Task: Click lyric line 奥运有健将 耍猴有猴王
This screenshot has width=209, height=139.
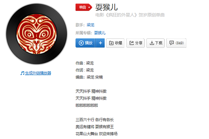Action: 95,126
